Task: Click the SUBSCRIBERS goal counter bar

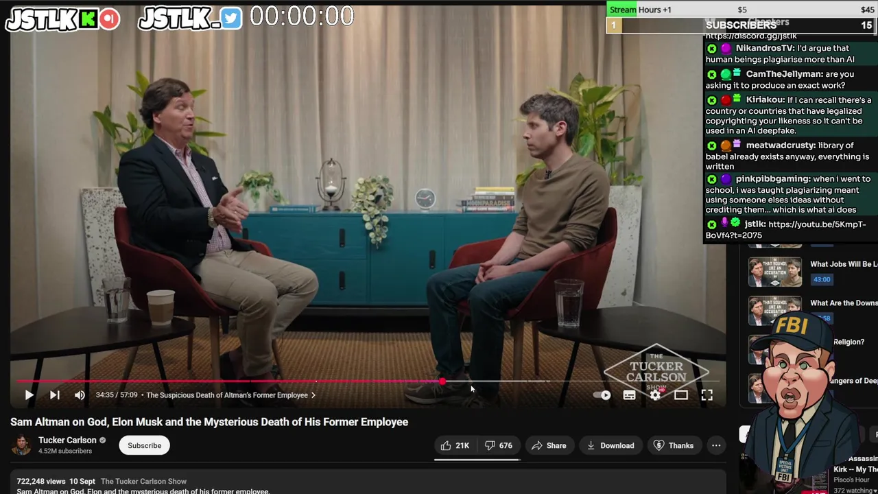Action: [742, 25]
